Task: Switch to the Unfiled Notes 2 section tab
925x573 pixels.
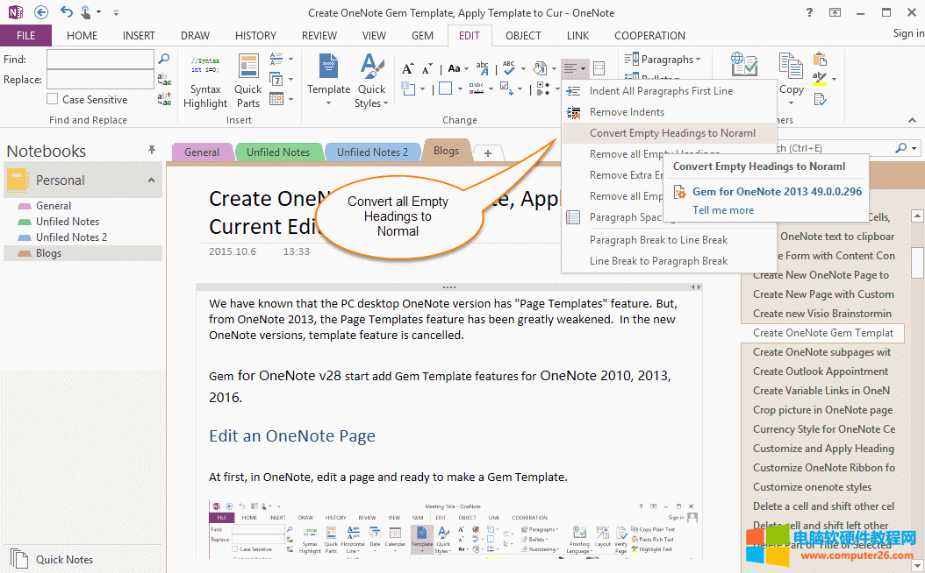Action: [372, 152]
